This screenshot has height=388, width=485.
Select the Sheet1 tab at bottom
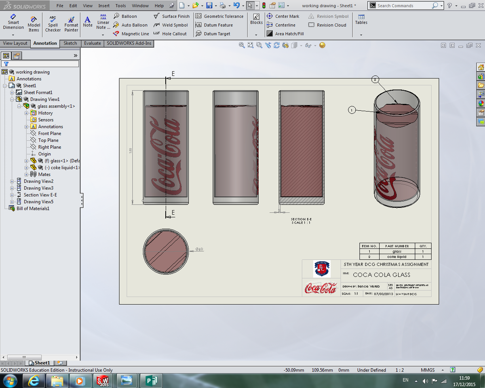(x=40, y=363)
